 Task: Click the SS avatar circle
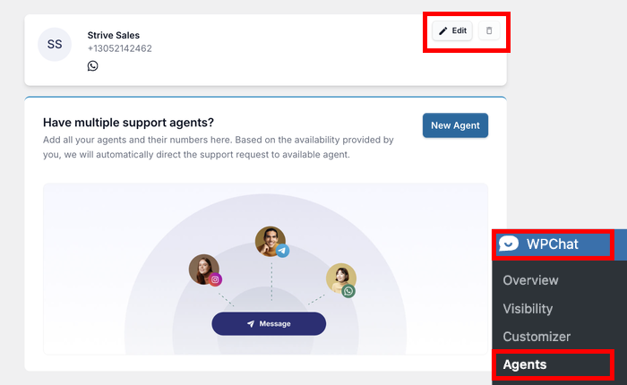(55, 44)
